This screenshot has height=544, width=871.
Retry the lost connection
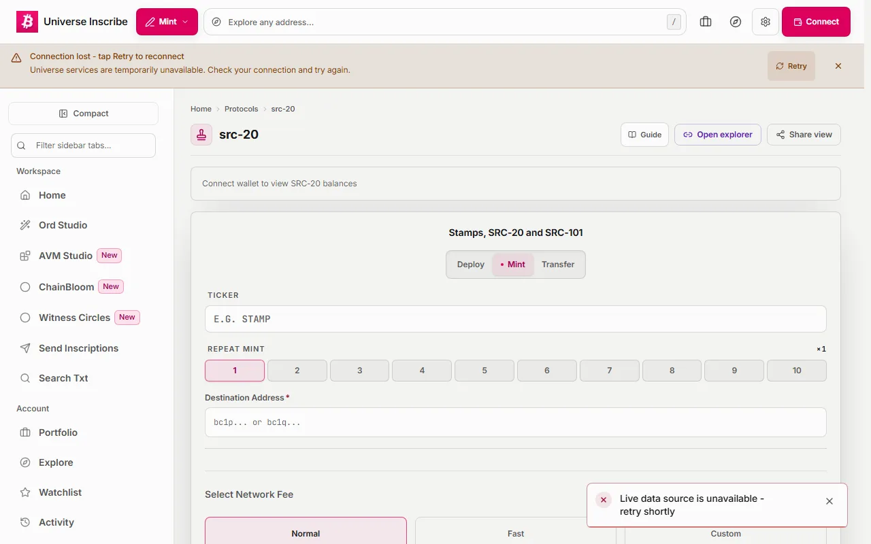[x=791, y=66]
